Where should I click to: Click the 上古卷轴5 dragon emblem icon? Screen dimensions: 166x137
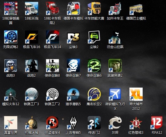[73, 123]
